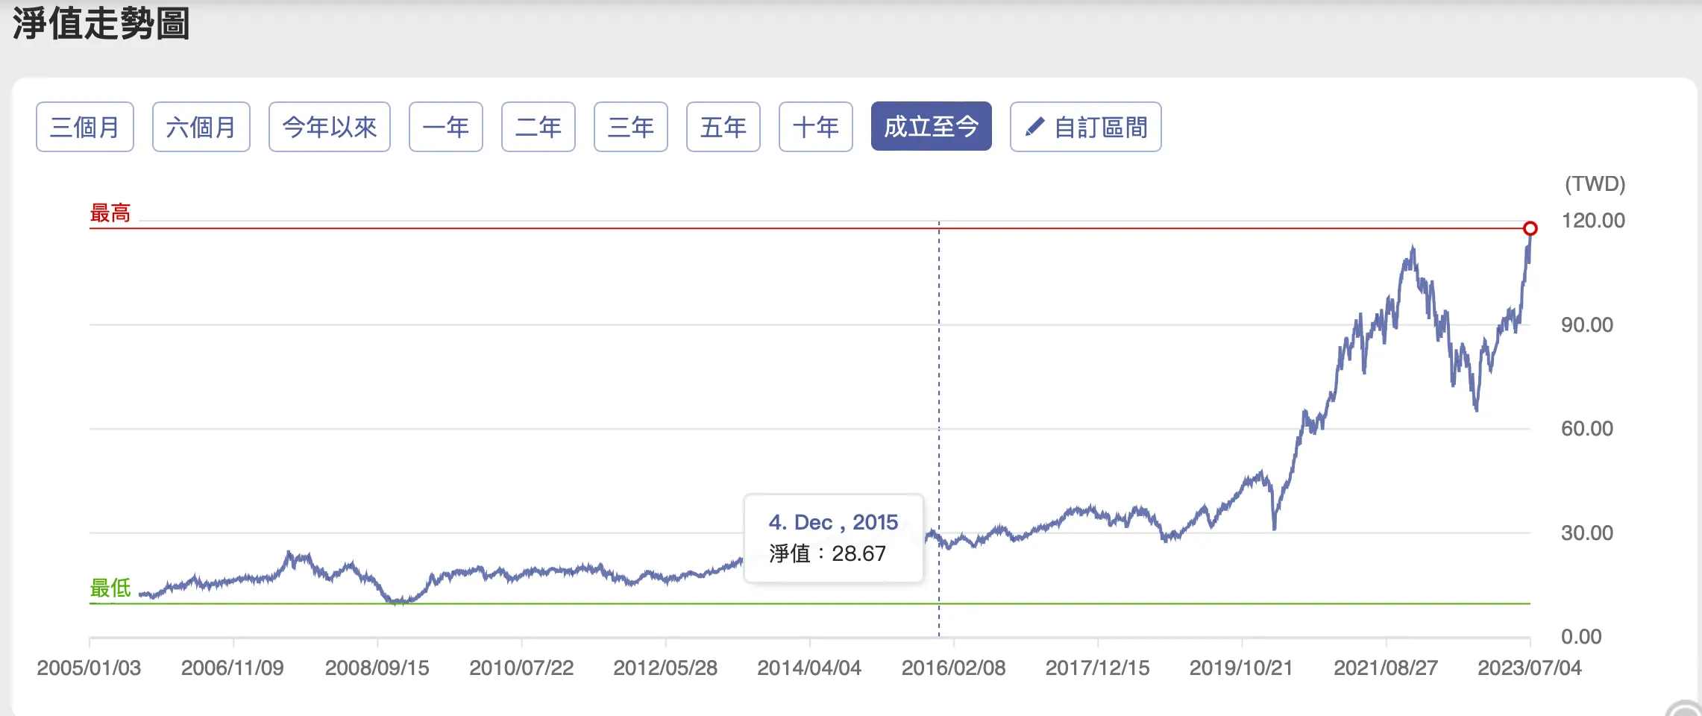1702x716 pixels.
Task: Click the 4. Dec, 2015 tooltip date
Action: [x=833, y=522]
